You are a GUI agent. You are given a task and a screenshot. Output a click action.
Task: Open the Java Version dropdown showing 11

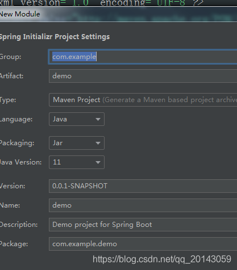[77, 162]
